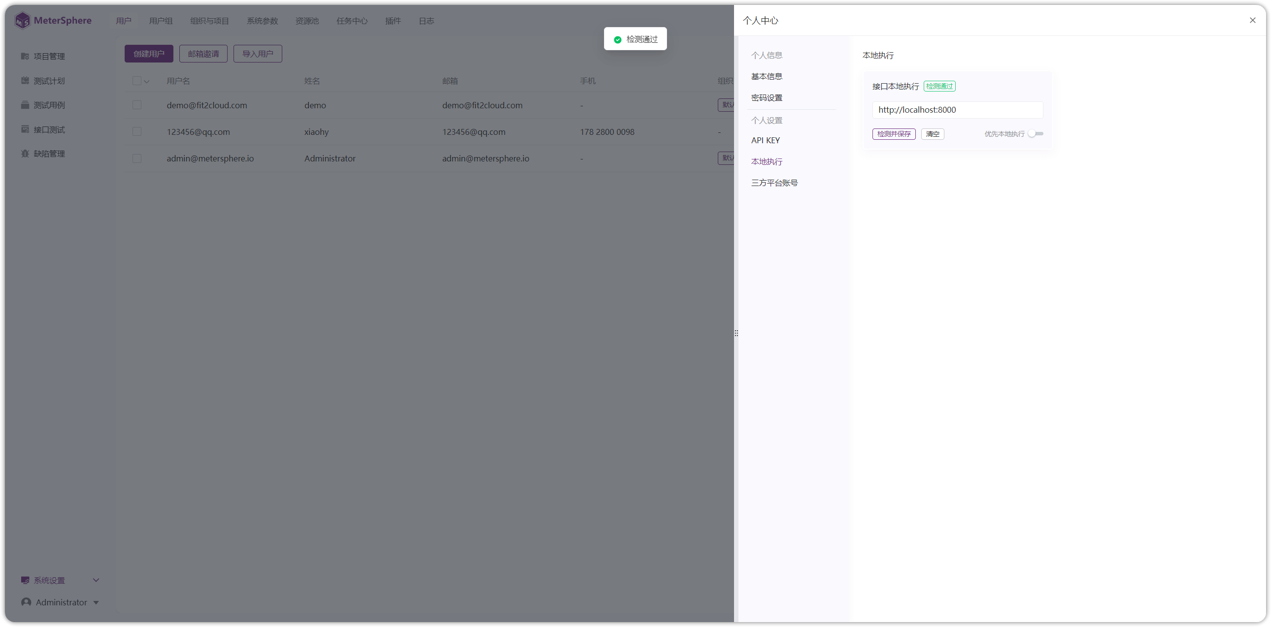Open the Administrator user dropdown arrow
The image size is (1271, 627).
coord(96,603)
